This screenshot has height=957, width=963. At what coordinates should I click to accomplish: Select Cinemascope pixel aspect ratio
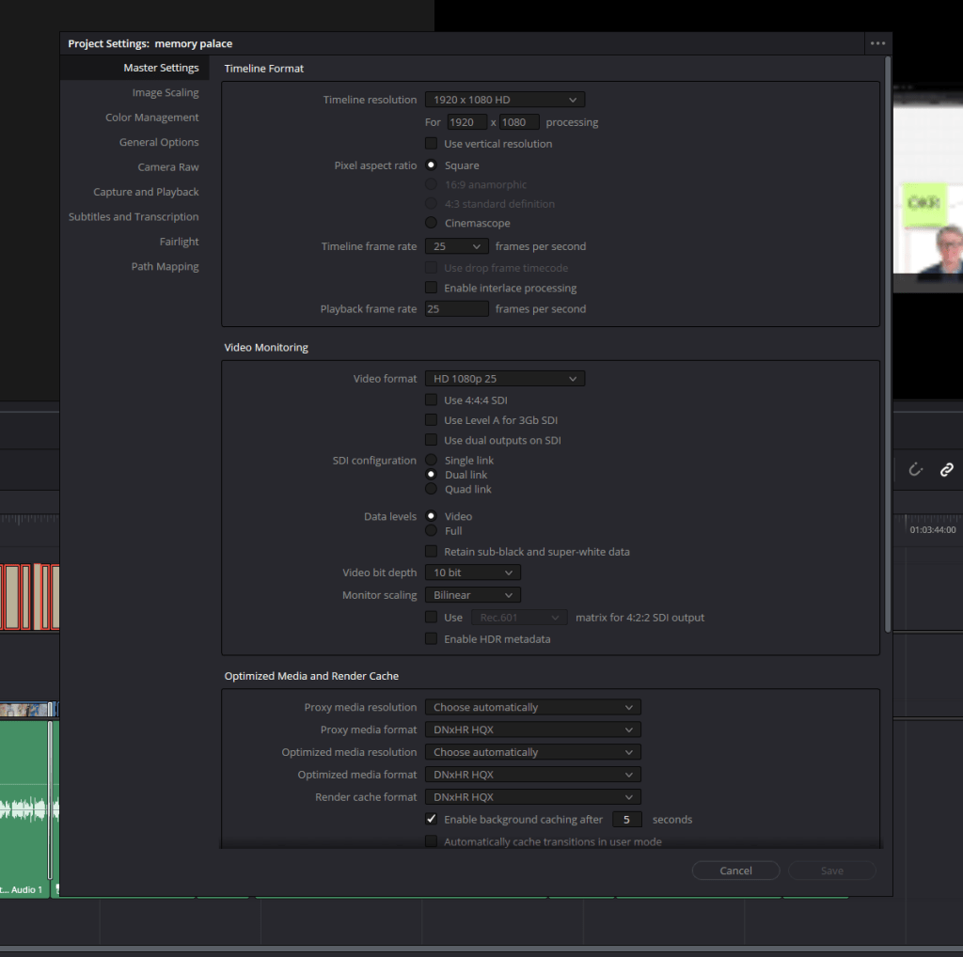(431, 222)
